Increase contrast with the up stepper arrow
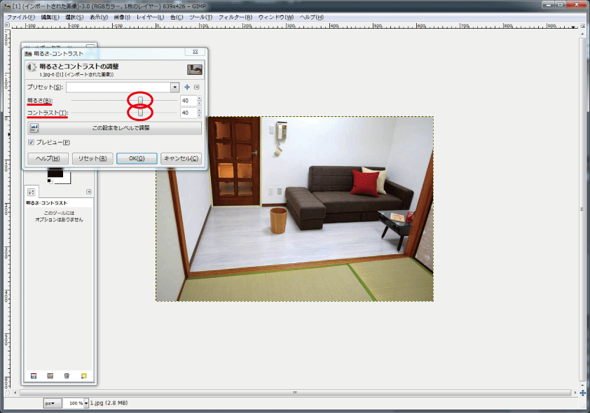590x413 pixels. [x=199, y=111]
